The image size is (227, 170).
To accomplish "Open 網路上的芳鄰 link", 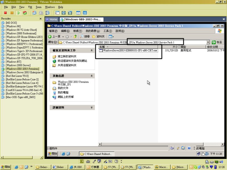I will 66,97.
